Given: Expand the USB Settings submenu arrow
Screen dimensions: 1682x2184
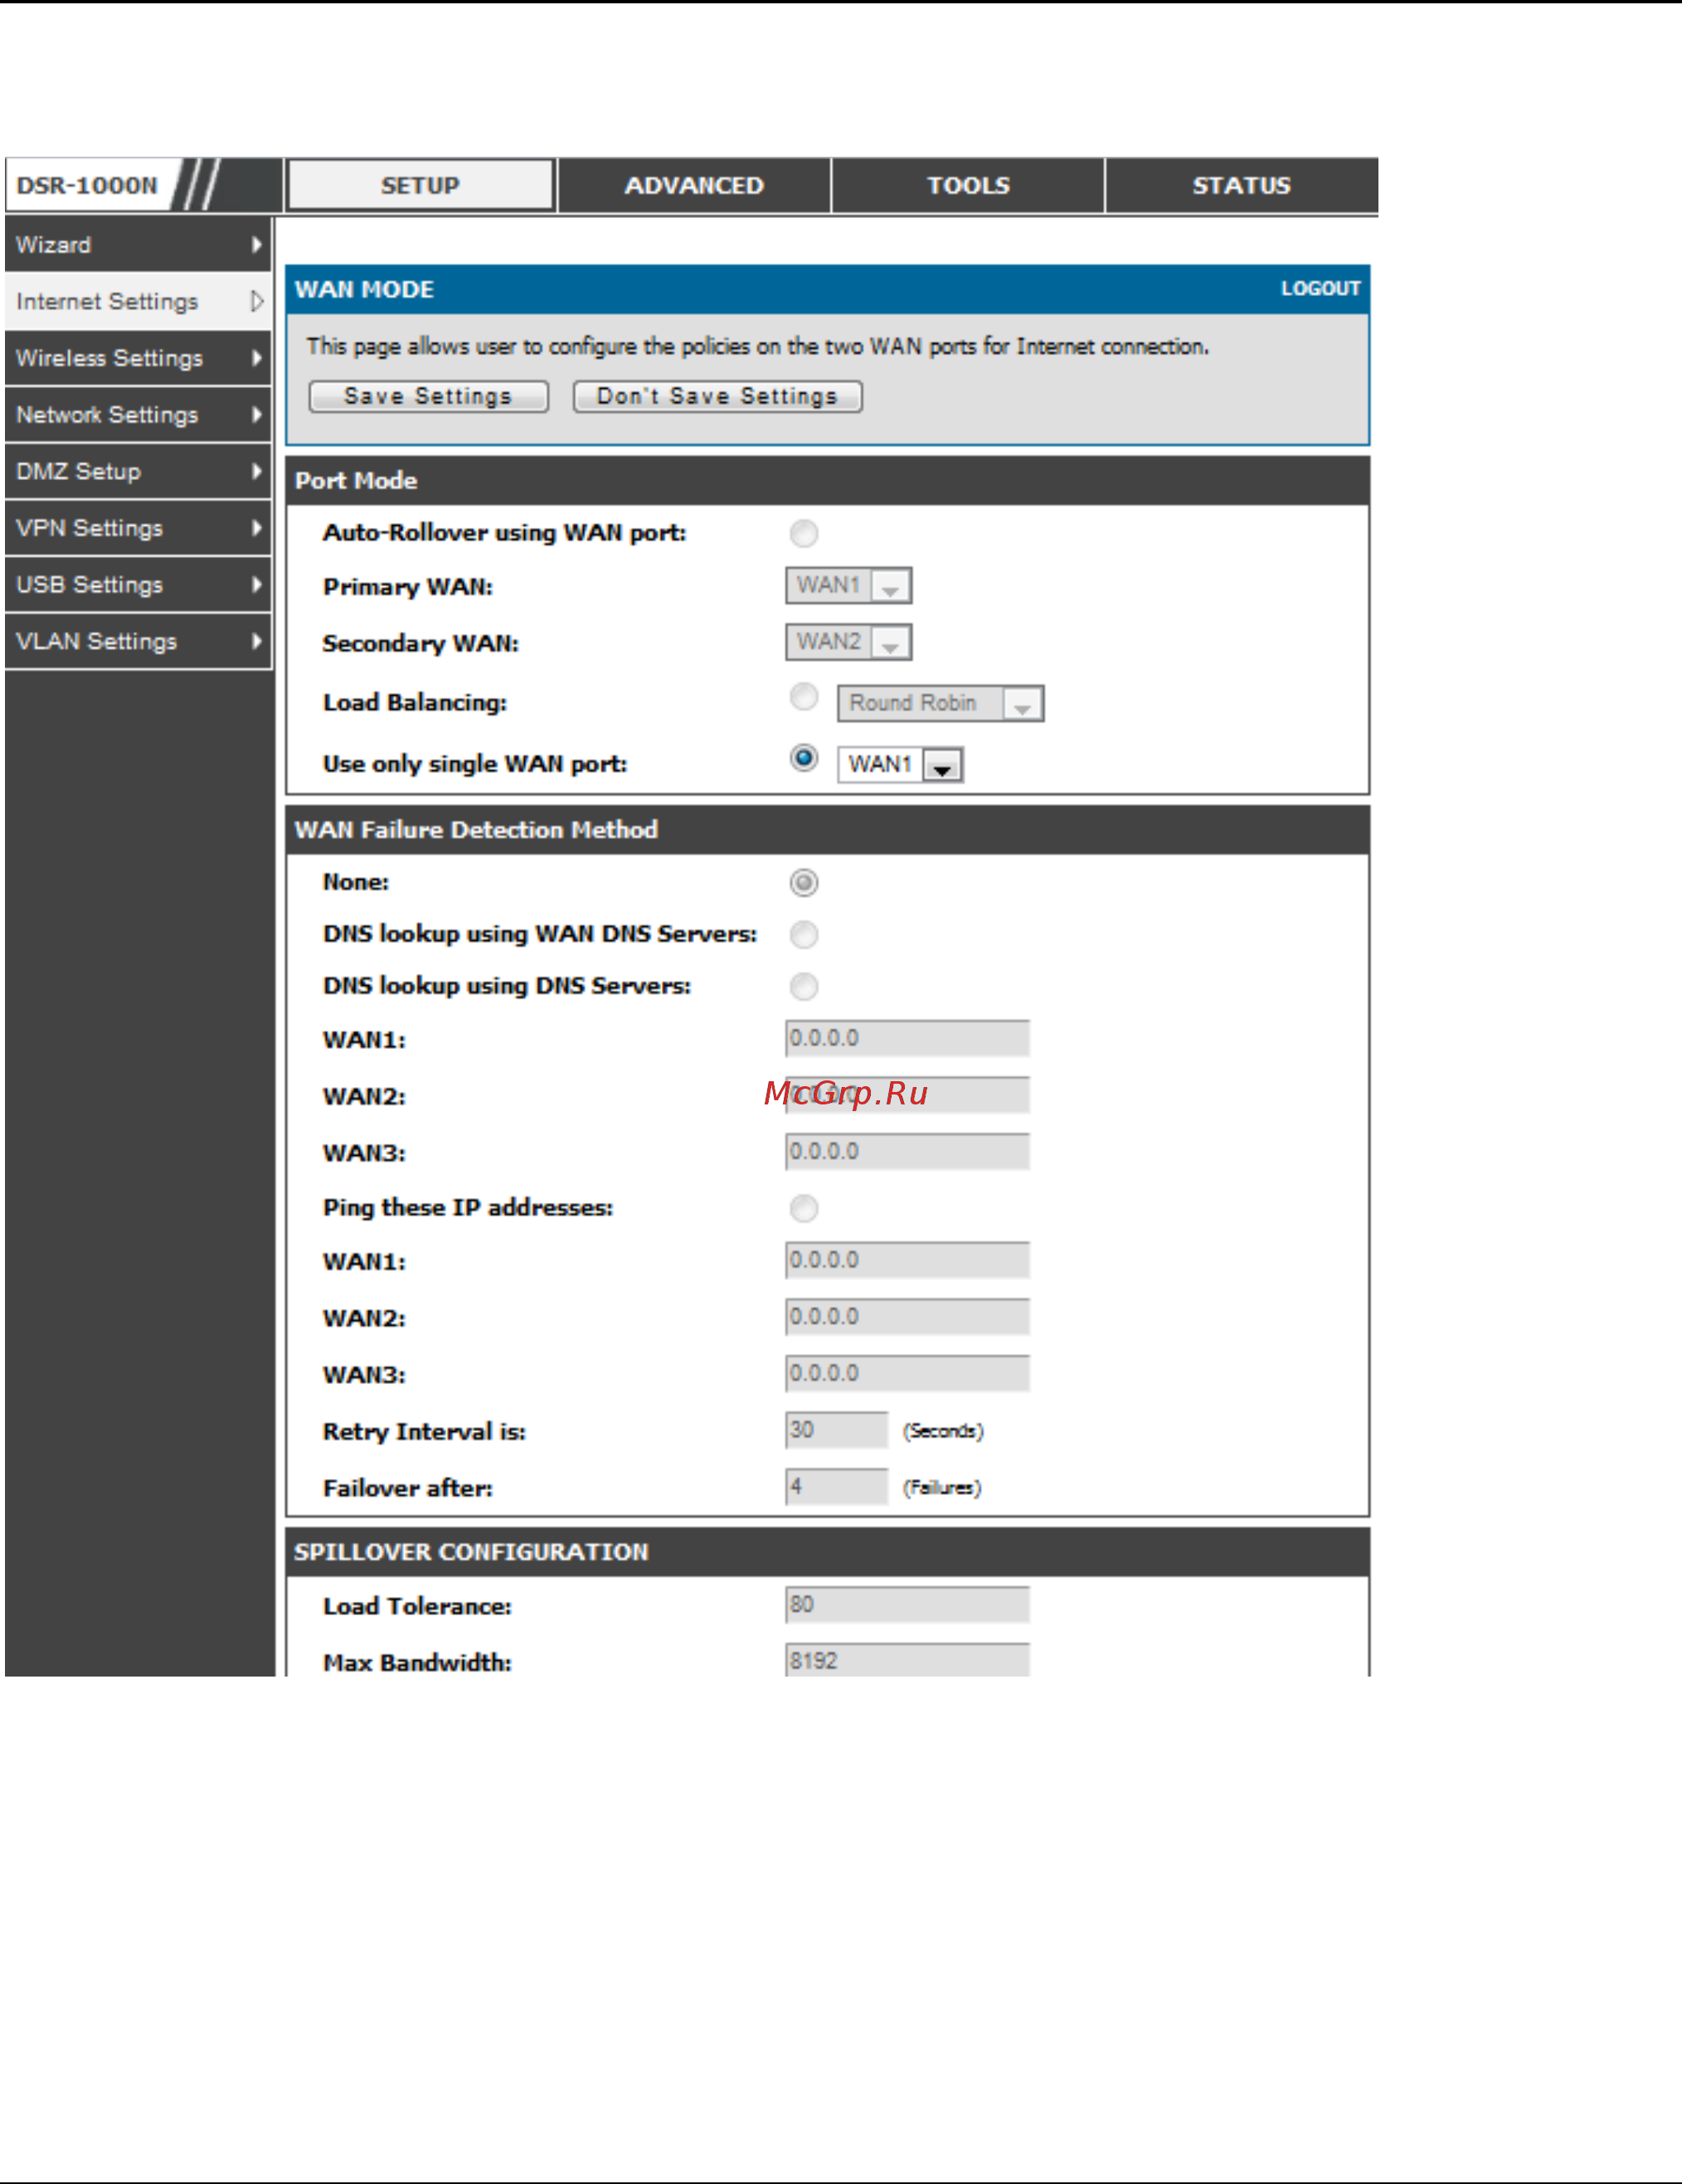Looking at the screenshot, I should point(257,584).
